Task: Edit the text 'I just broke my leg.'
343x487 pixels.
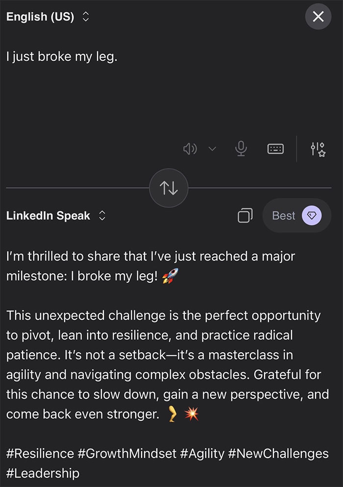Action: pyautogui.click(x=61, y=56)
